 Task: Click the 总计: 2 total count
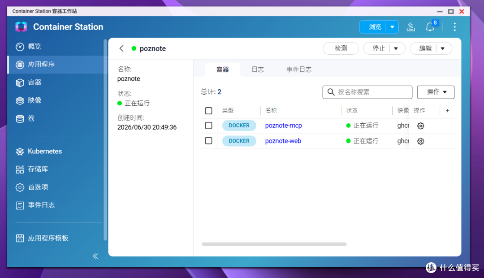click(211, 92)
